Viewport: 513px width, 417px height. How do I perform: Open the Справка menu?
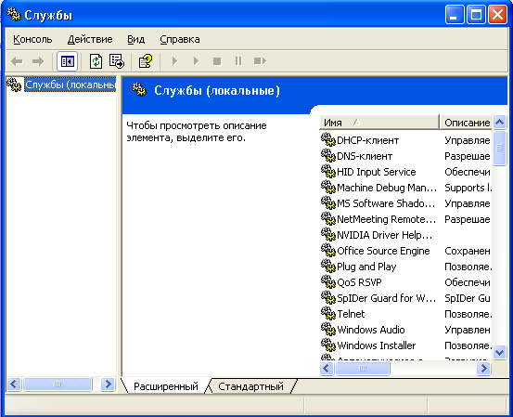coord(180,39)
